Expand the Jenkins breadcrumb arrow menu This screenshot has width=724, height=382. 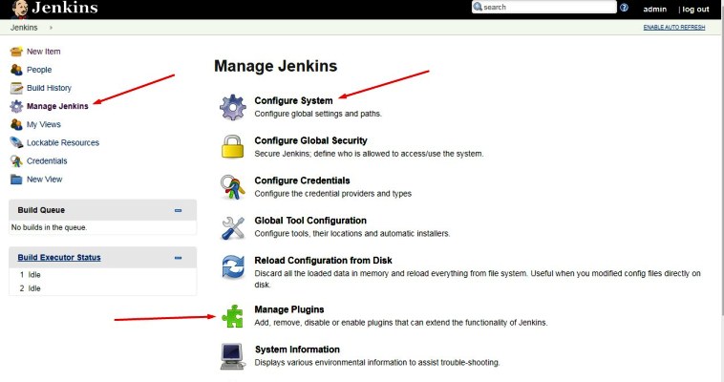(x=51, y=28)
